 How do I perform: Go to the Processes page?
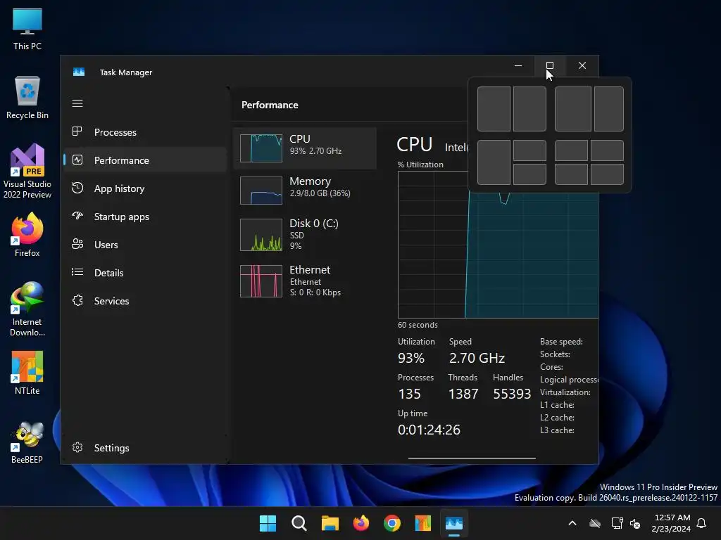(145, 131)
